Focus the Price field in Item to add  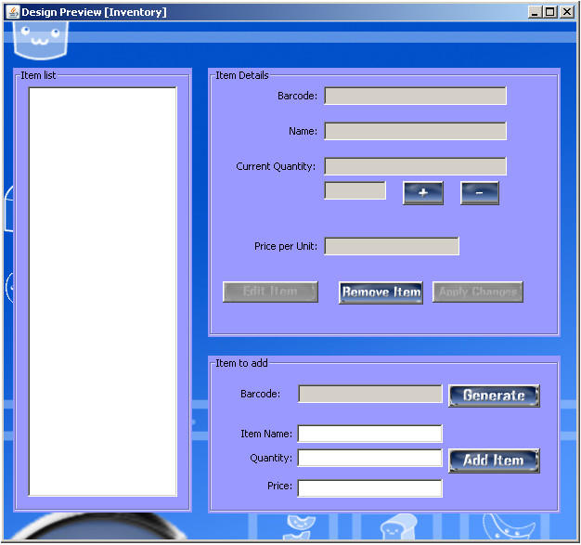point(370,488)
